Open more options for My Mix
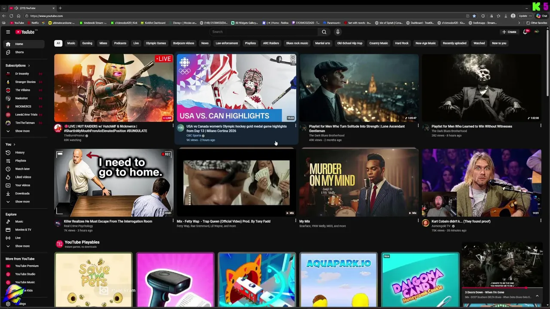Image resolution: width=550 pixels, height=309 pixels. [418, 221]
